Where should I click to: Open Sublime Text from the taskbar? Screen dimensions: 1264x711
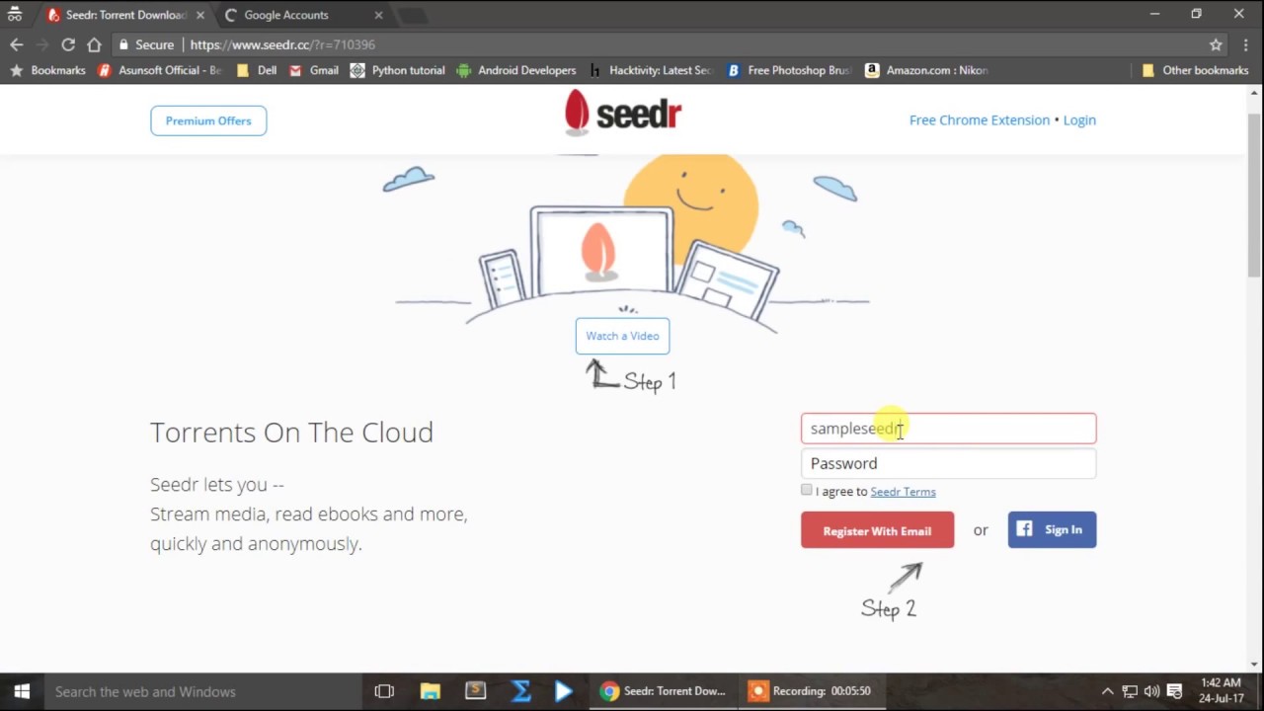[x=475, y=691]
